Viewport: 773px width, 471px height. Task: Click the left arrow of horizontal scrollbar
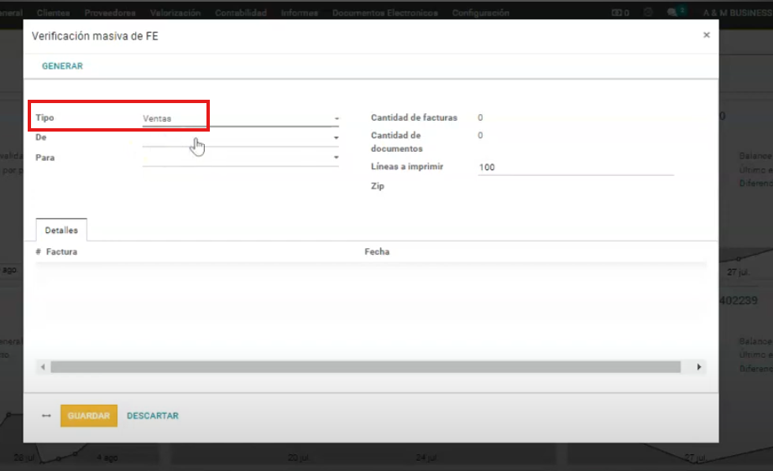pyautogui.click(x=42, y=367)
